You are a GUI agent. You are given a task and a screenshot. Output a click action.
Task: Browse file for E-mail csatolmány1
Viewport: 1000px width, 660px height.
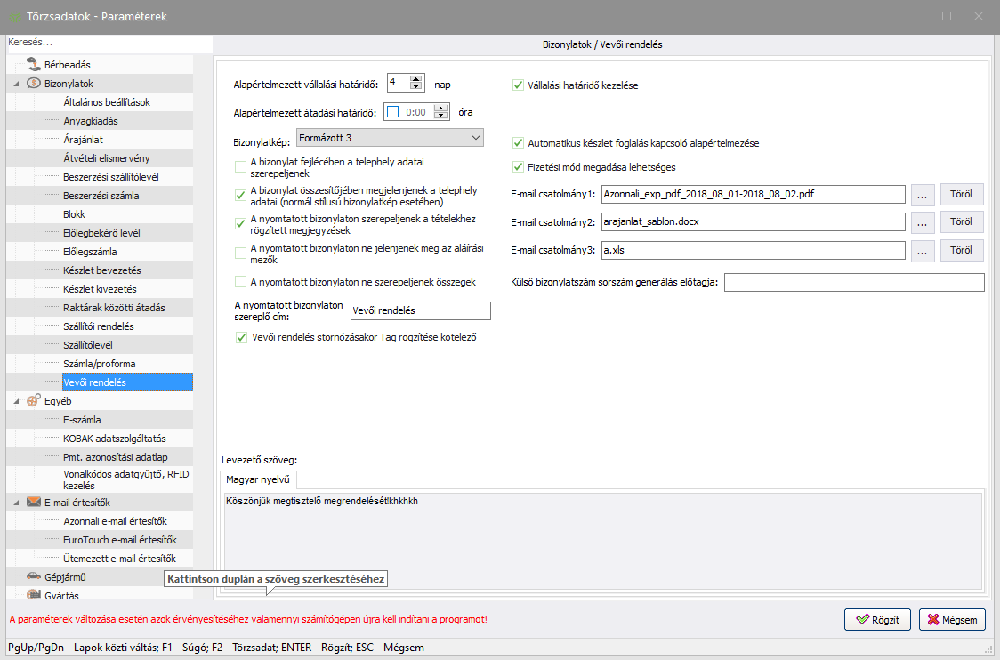tap(923, 195)
